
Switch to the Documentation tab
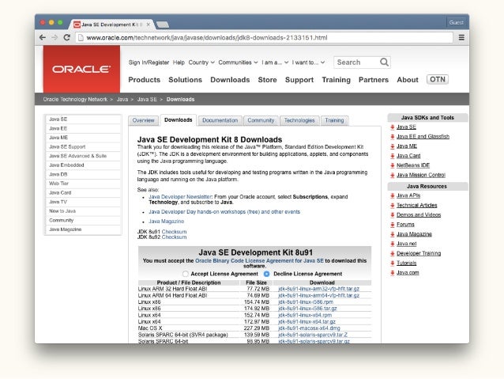click(220, 120)
